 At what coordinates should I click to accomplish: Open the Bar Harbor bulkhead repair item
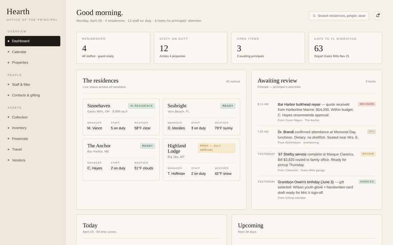click(x=317, y=112)
